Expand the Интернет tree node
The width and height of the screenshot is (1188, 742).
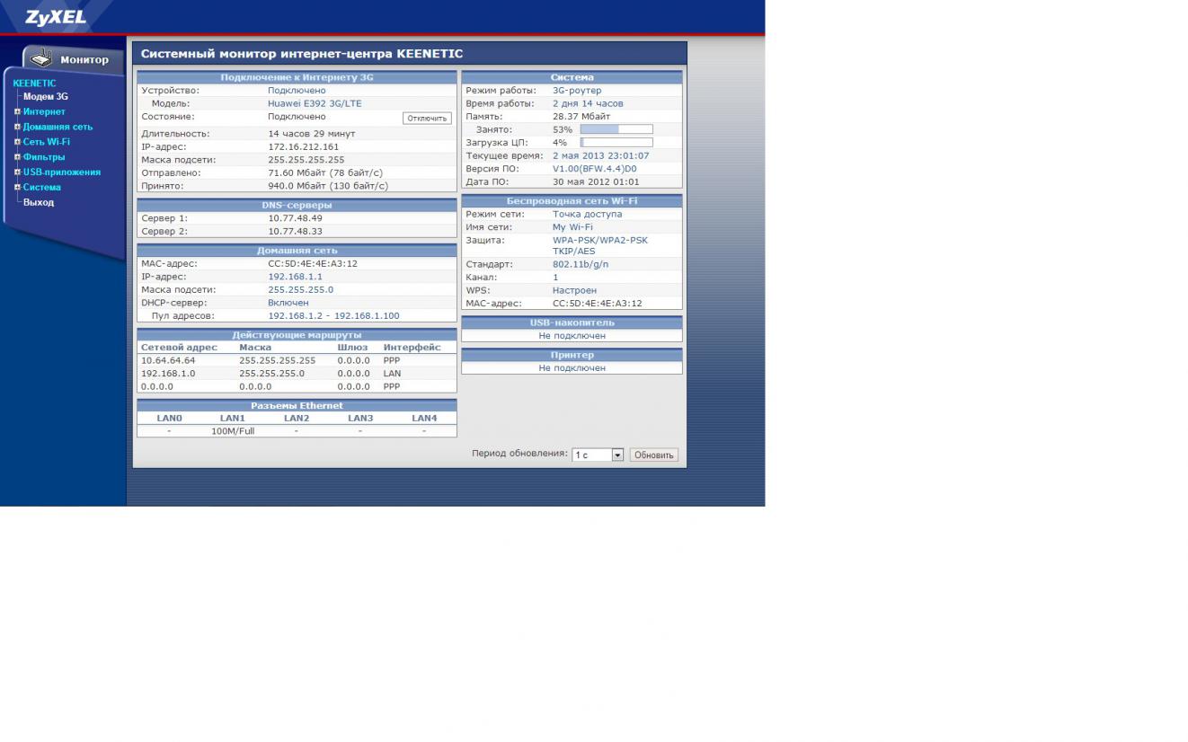click(17, 111)
